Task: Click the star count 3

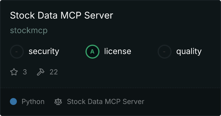Action: point(25,72)
